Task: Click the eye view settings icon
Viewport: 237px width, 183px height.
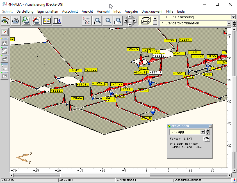Action: click(x=6, y=21)
